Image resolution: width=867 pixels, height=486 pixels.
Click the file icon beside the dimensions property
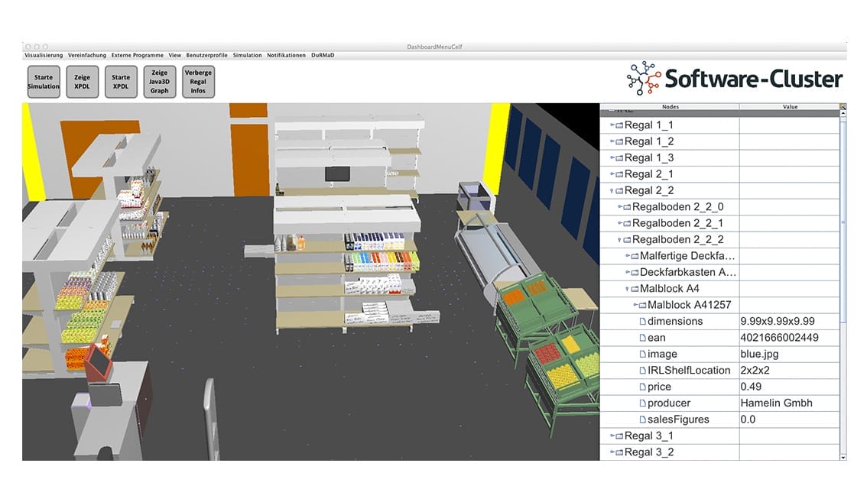click(642, 322)
